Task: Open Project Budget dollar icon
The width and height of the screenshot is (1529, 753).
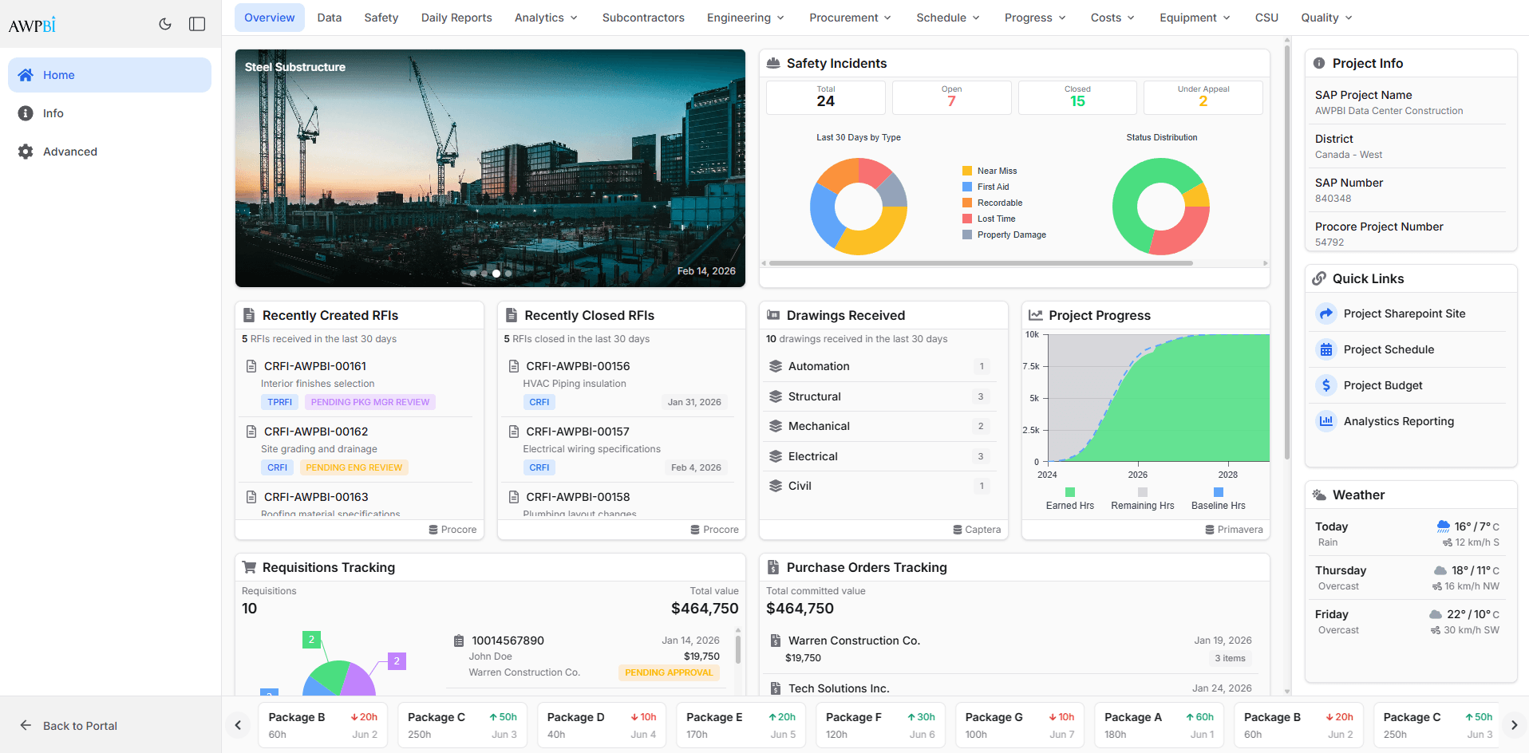Action: [x=1326, y=385]
